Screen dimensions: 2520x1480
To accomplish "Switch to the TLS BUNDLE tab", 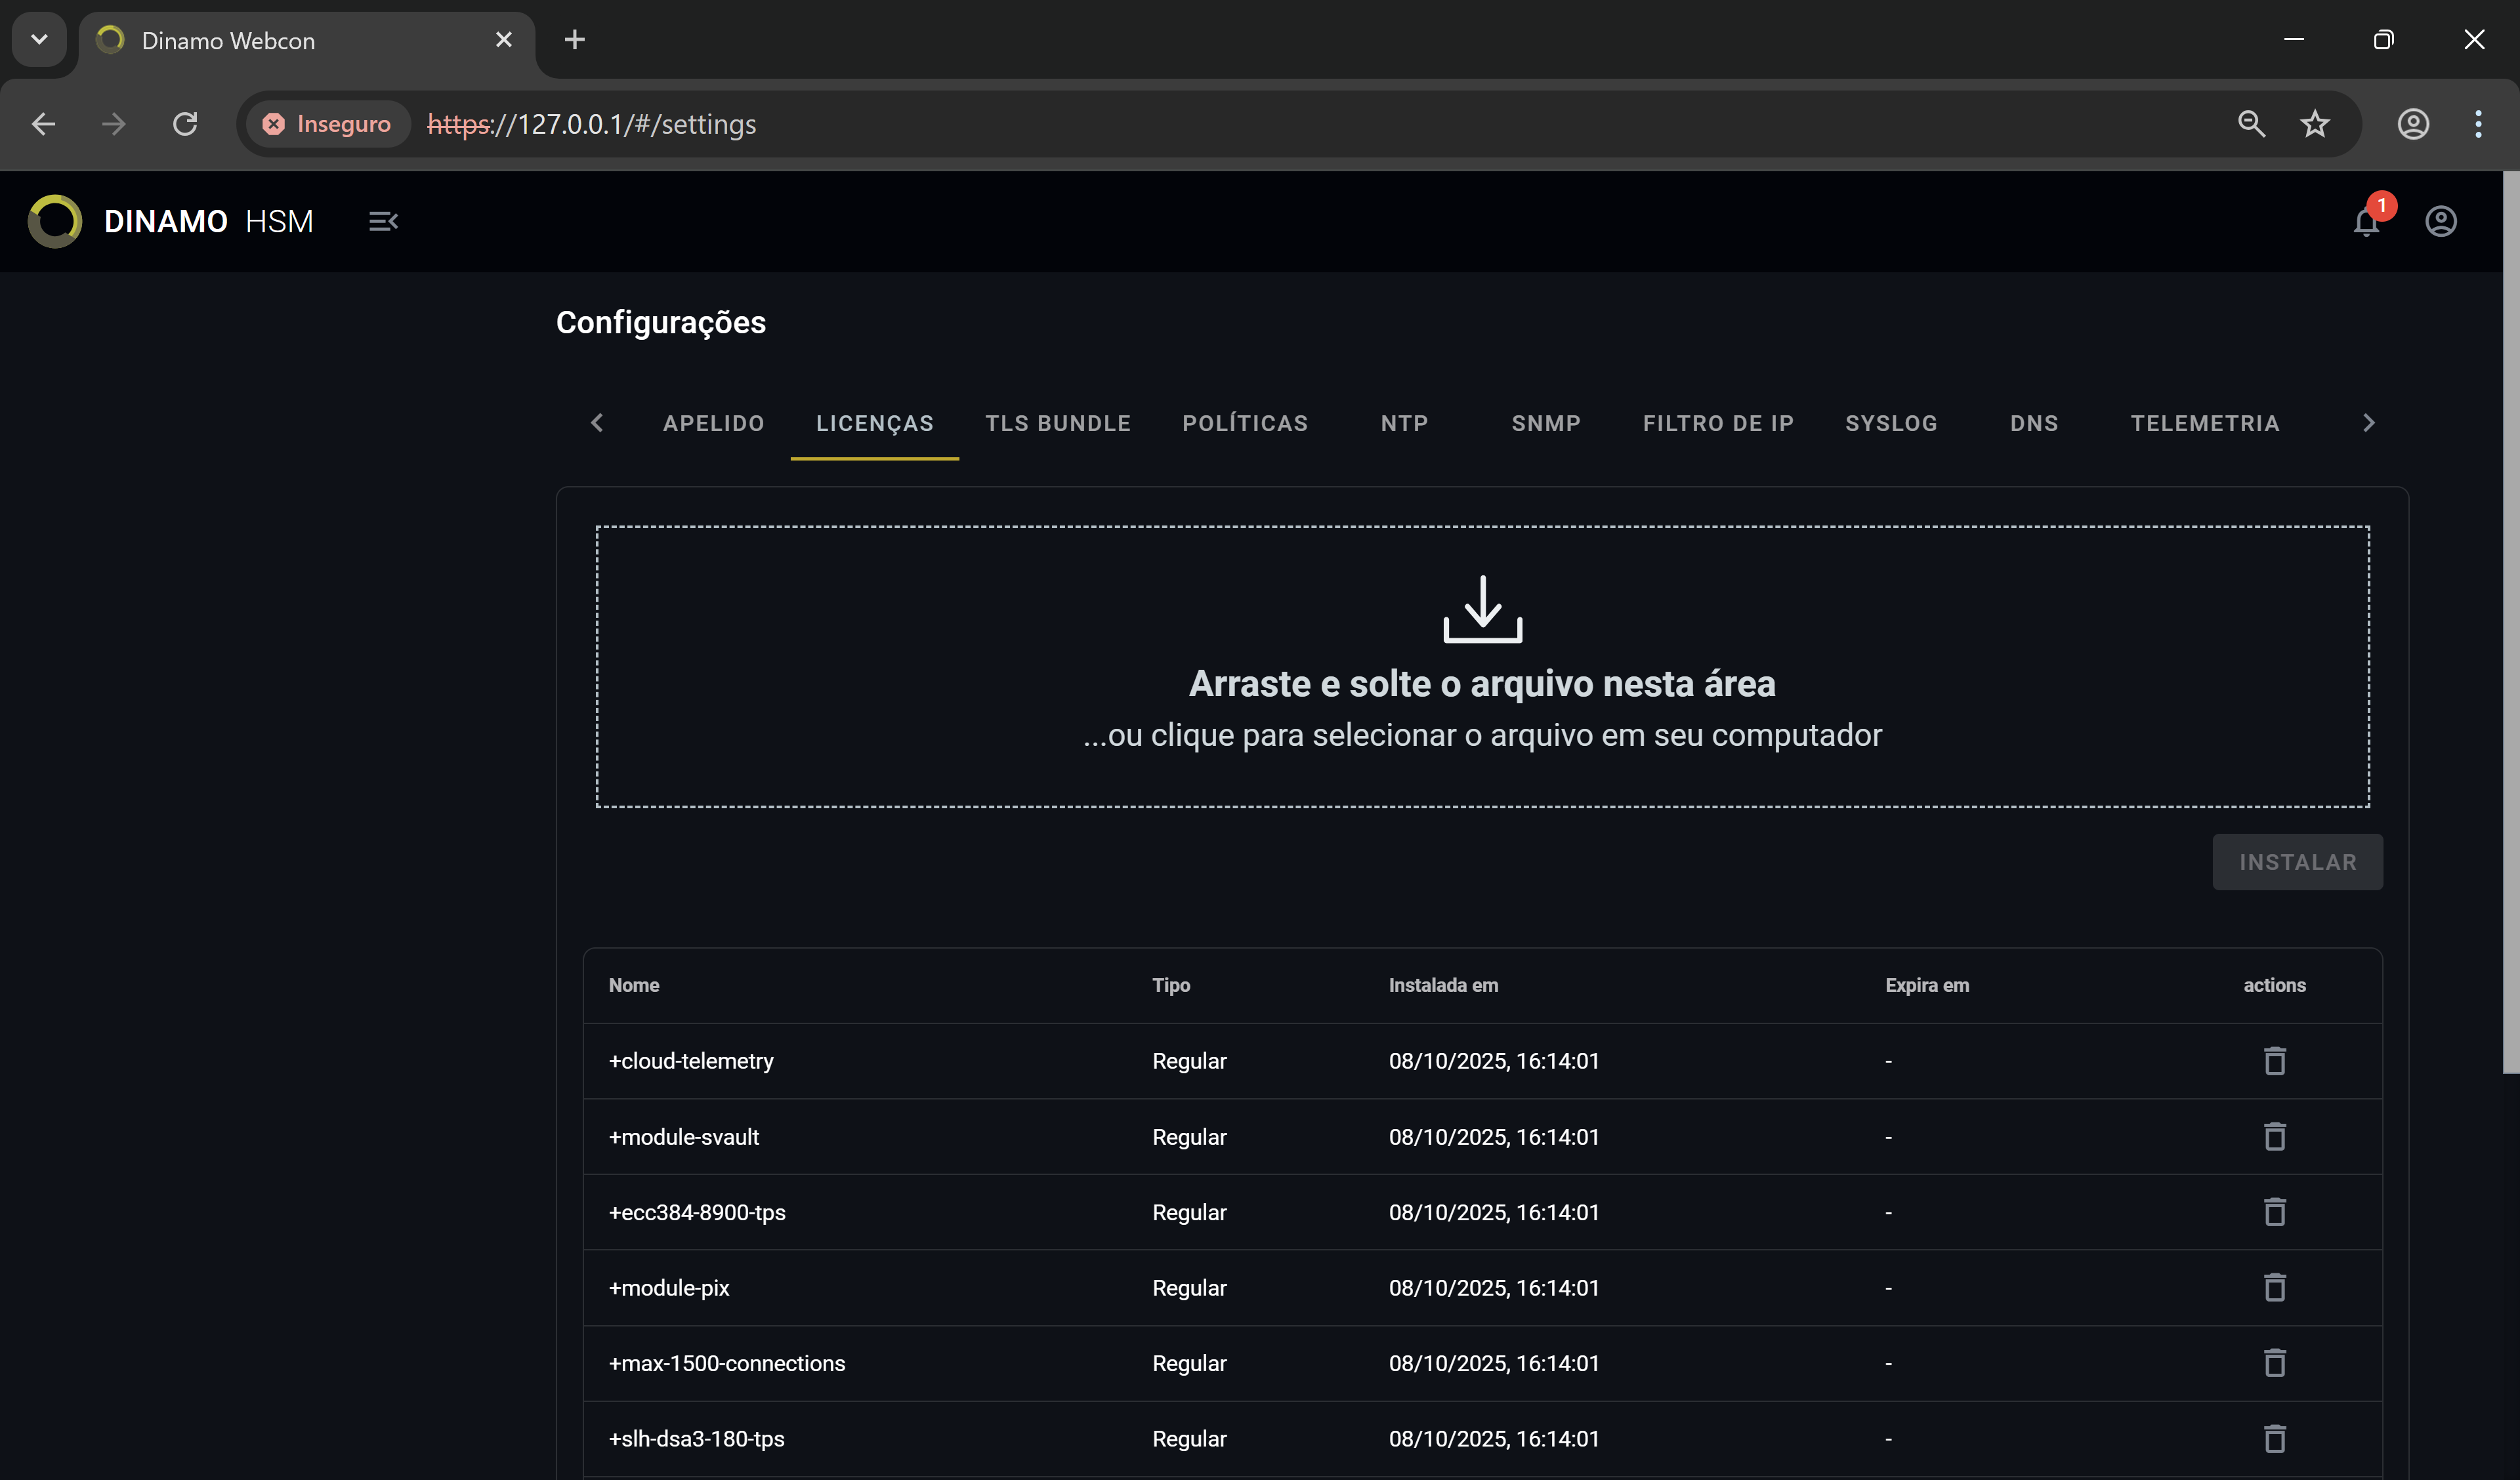I will coord(1057,423).
